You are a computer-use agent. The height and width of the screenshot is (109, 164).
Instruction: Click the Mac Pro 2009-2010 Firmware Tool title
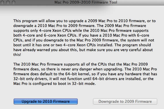(86, 2)
